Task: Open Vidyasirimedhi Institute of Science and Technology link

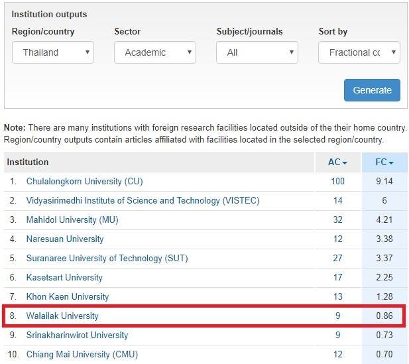Action: 143,200
